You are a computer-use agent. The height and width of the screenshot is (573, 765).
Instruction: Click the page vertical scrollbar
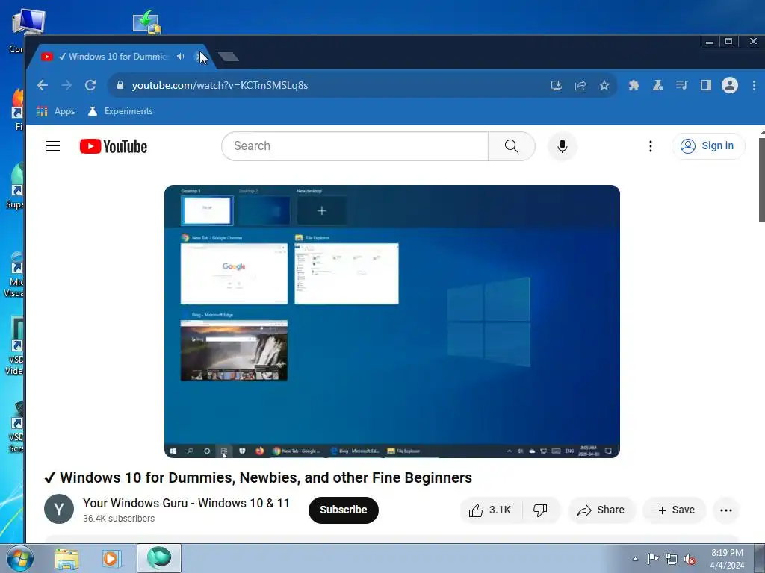coord(761,181)
